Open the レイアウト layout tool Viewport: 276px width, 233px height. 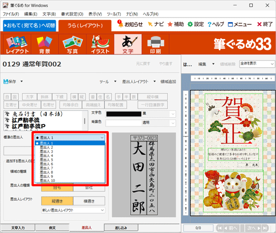pyautogui.click(x=17, y=45)
